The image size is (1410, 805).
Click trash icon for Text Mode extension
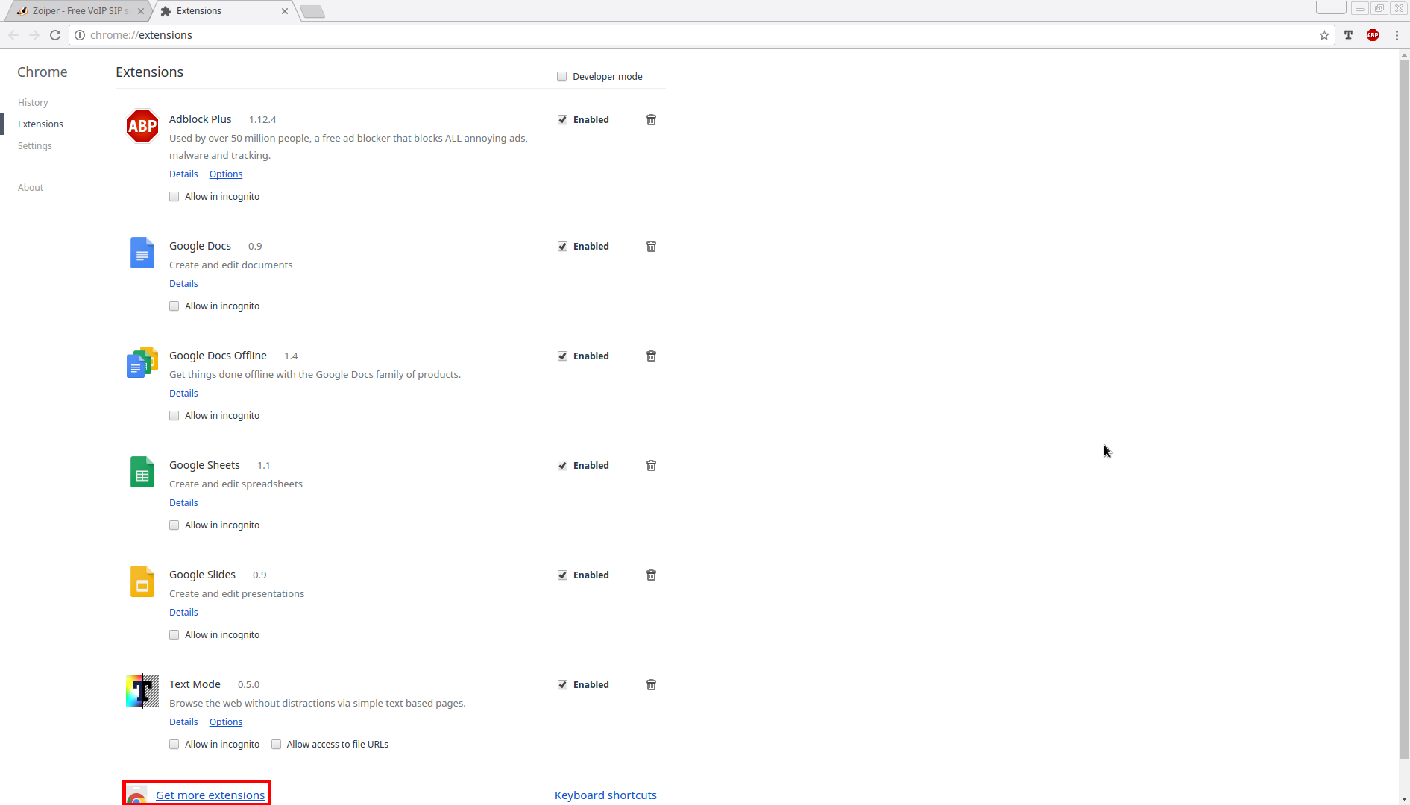651,685
